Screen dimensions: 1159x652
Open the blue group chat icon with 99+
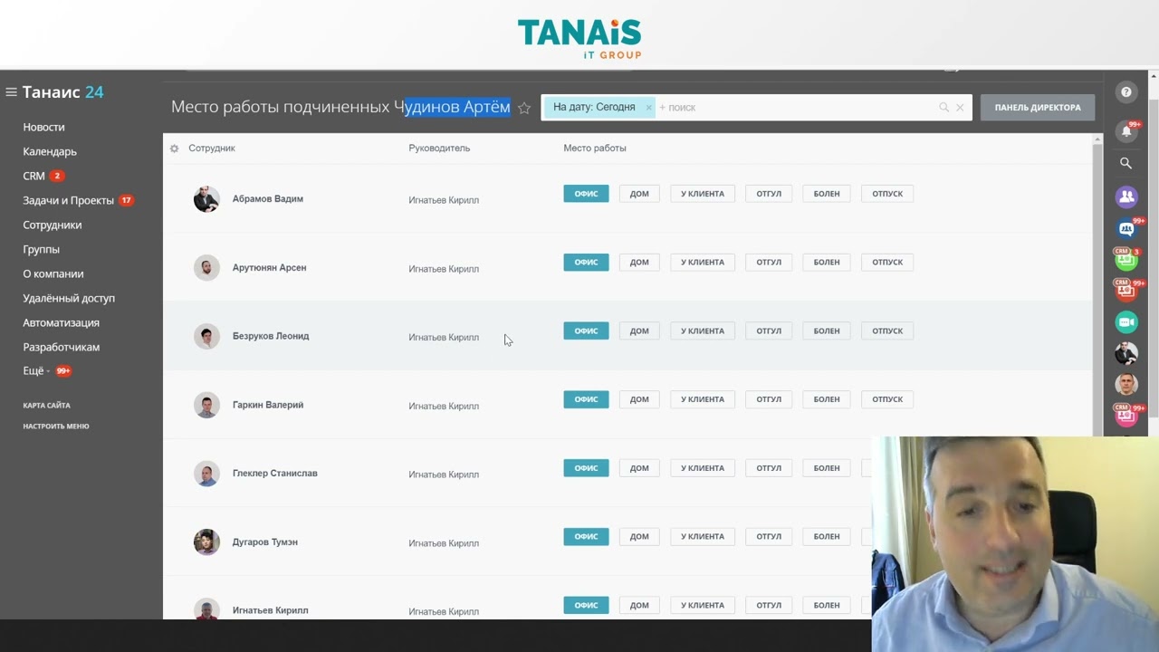pos(1126,229)
